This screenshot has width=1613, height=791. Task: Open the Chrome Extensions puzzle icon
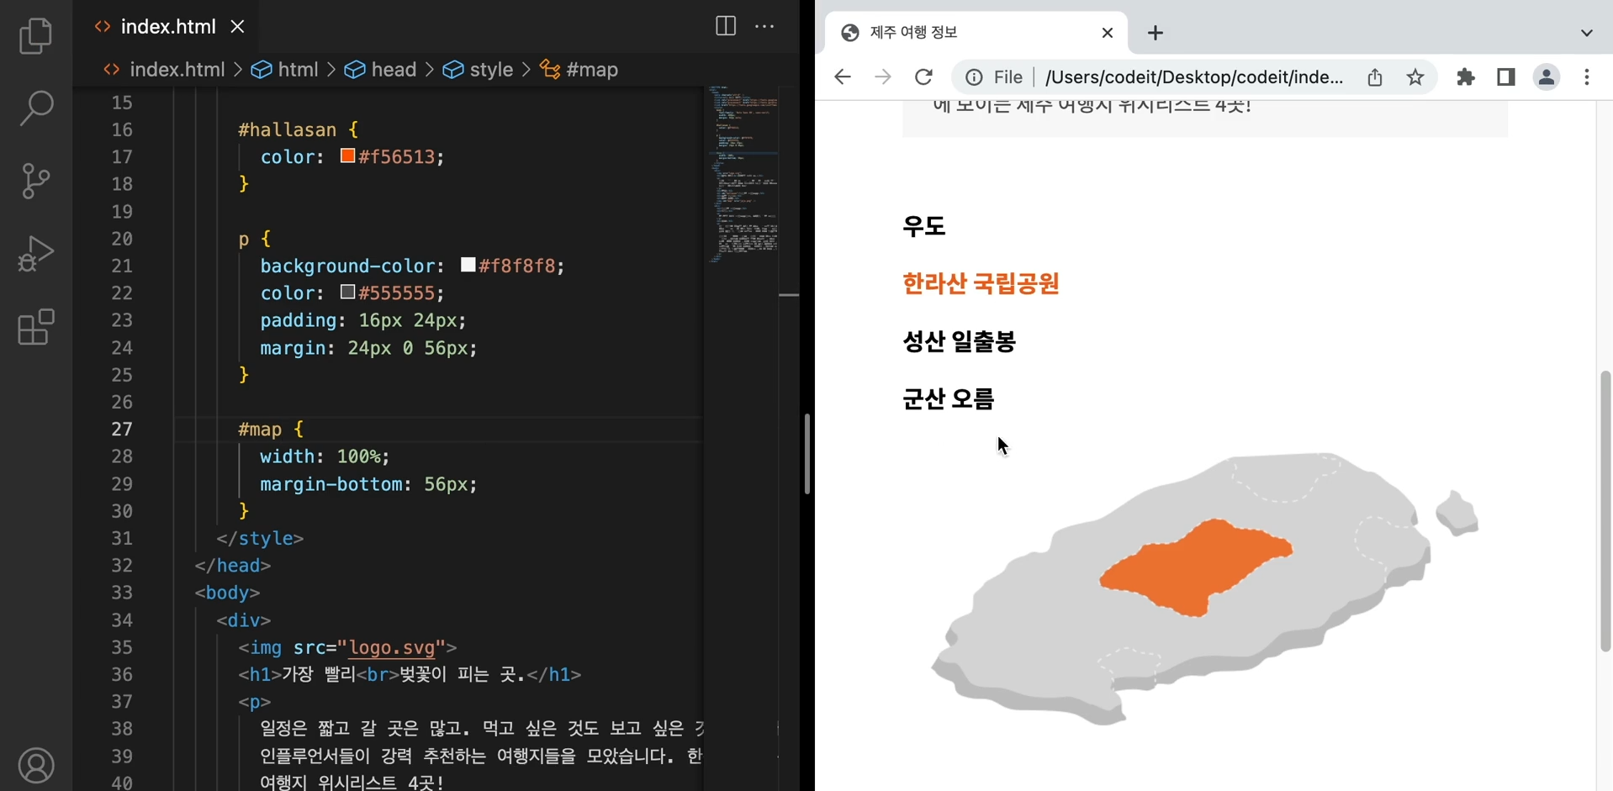pos(1466,77)
